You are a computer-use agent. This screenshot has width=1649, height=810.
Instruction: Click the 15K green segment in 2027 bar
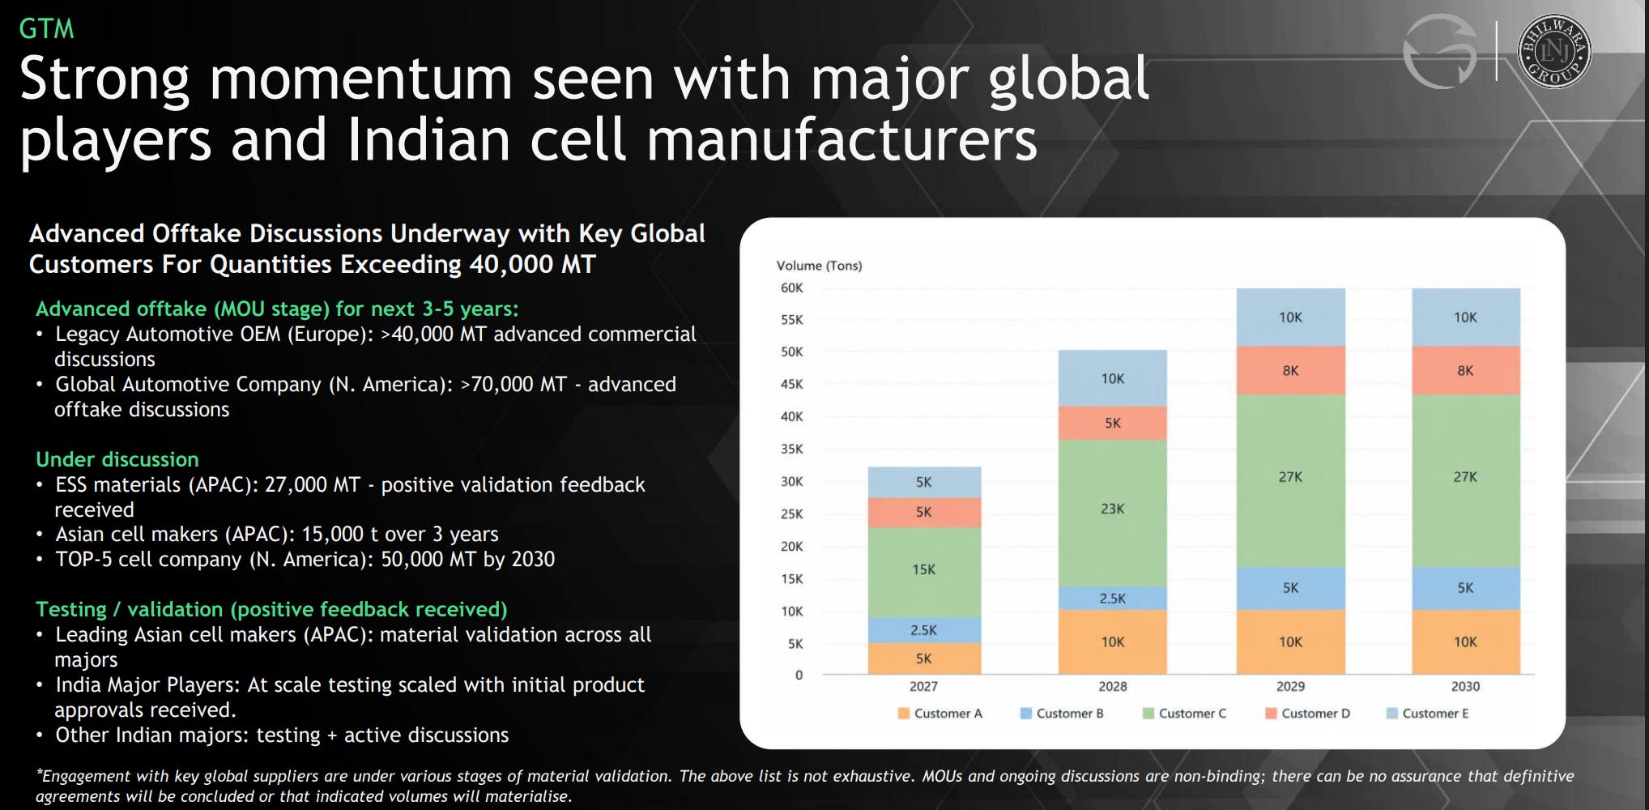[924, 573]
